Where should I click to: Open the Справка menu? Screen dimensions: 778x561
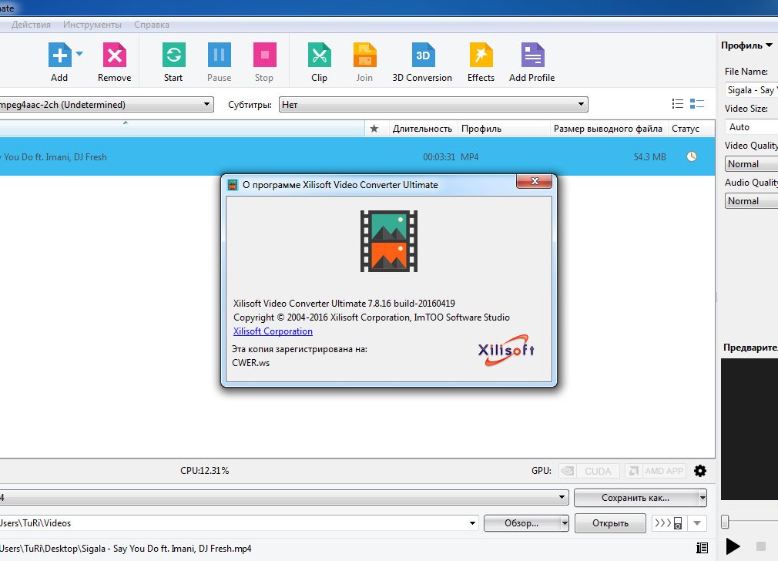point(151,25)
